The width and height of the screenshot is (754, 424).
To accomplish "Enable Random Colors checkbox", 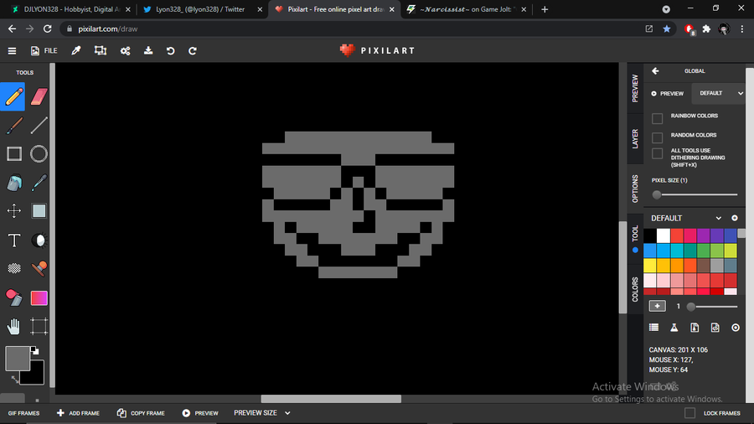I will [x=658, y=137].
